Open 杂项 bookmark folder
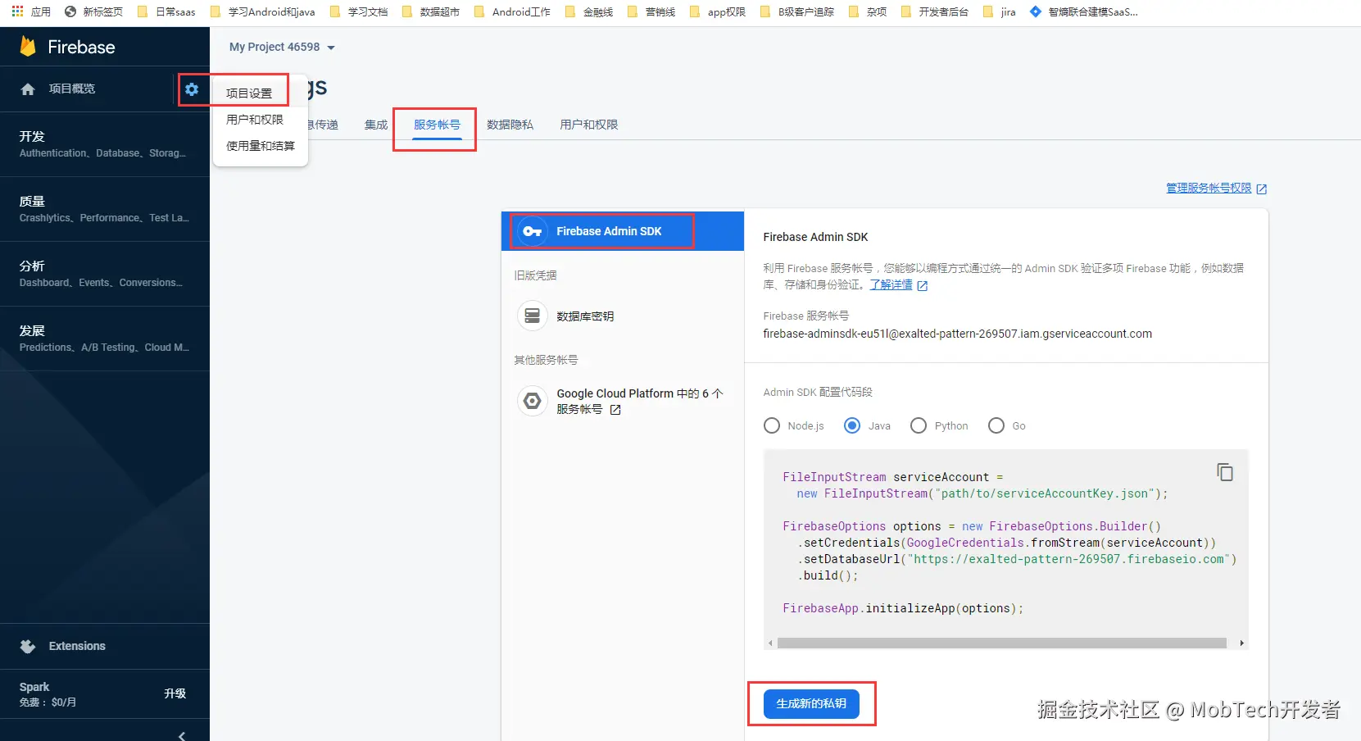This screenshot has width=1361, height=741. click(868, 11)
